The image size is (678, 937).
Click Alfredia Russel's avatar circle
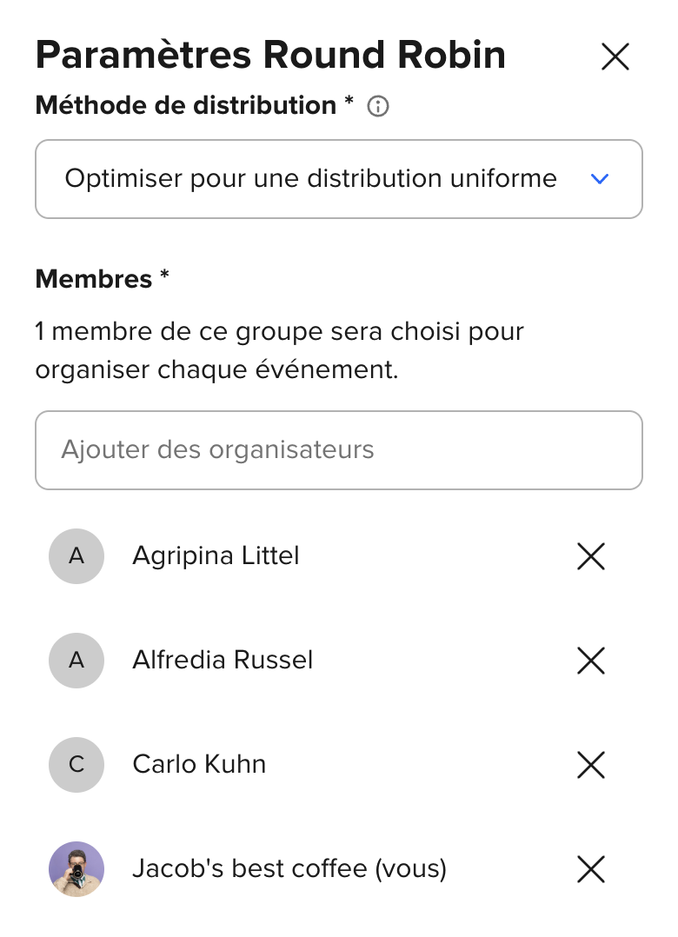[x=76, y=661]
